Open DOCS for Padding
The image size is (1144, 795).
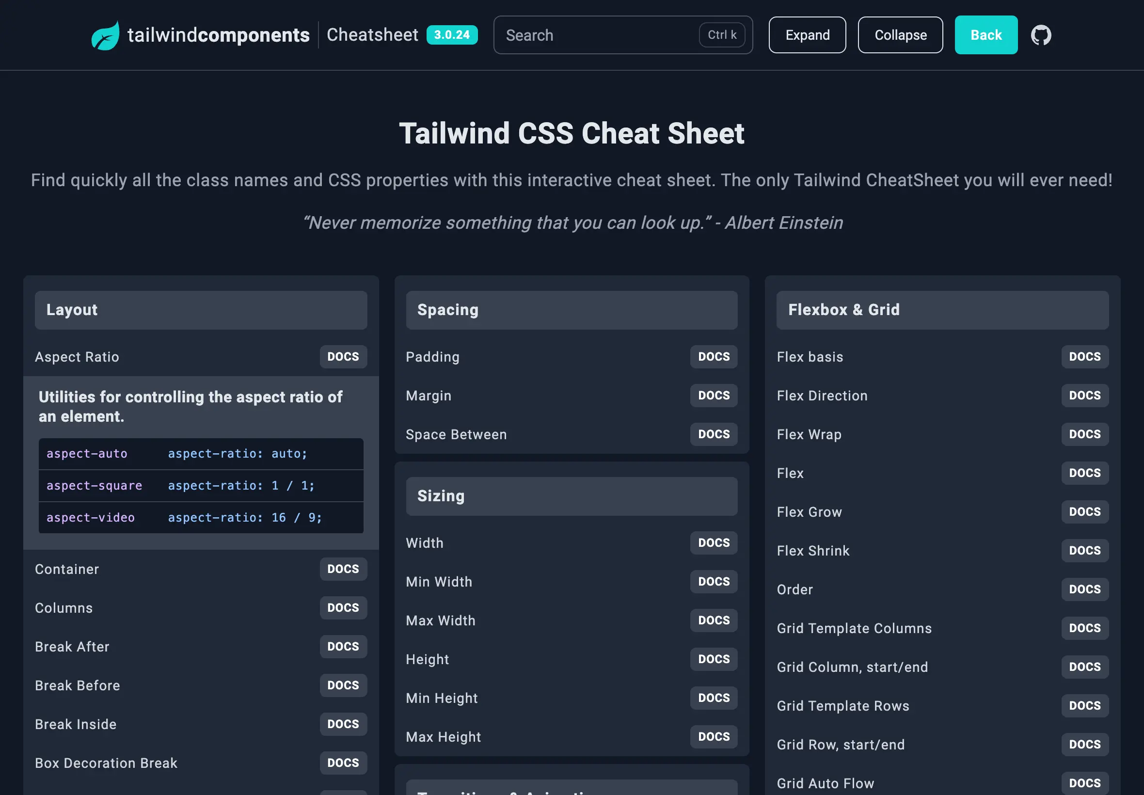pos(714,357)
